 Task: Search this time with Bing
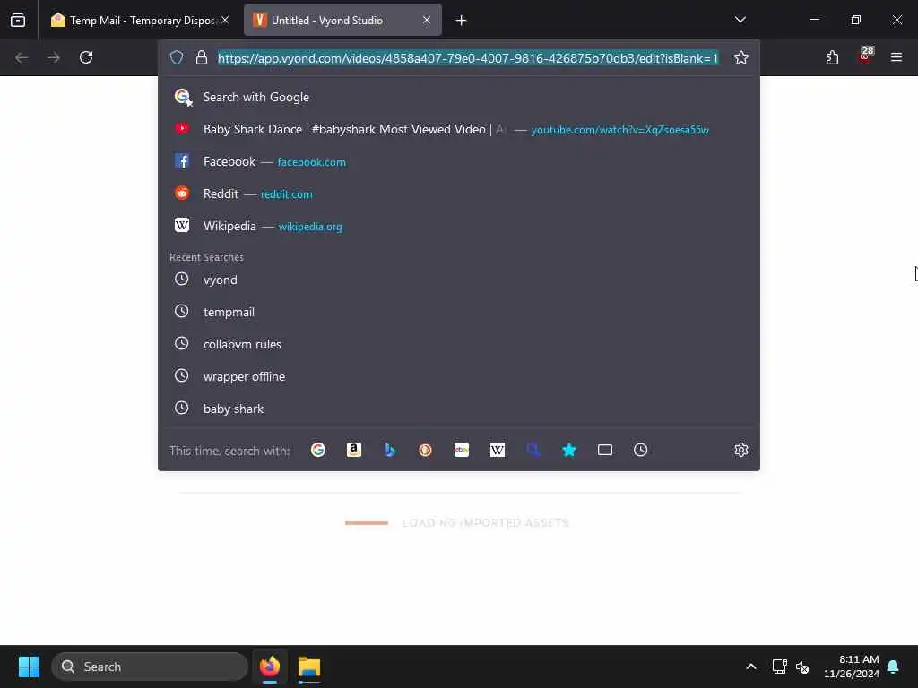click(x=390, y=450)
